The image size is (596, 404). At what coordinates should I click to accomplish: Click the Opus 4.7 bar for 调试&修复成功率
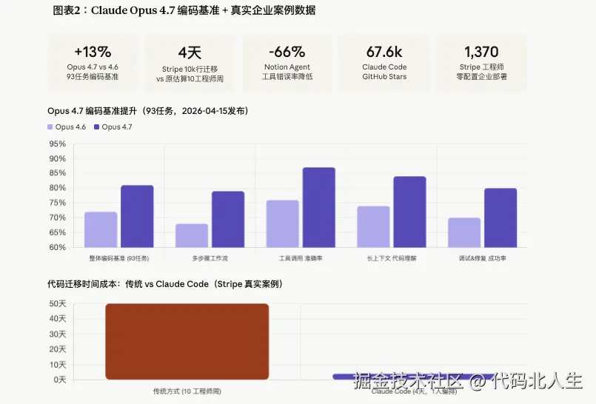click(500, 218)
